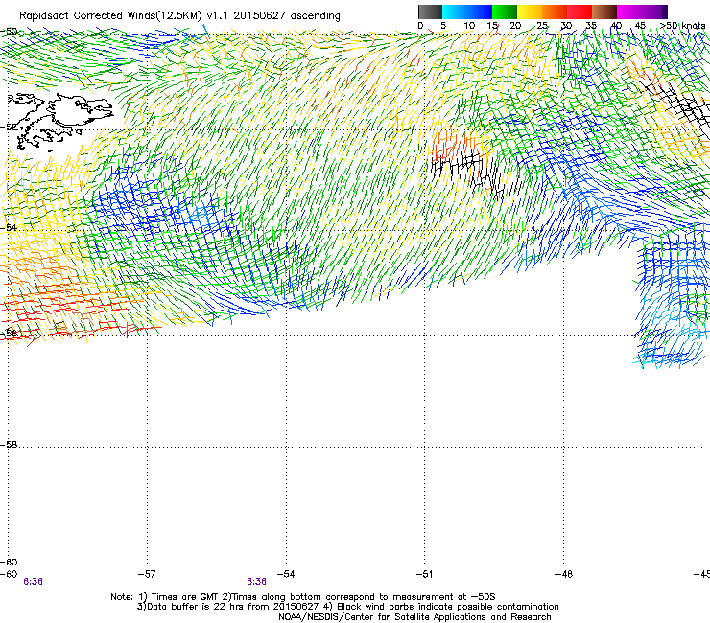The width and height of the screenshot is (710, 623).
Task: Click the 'Rapidscat Corrected Winds(12.5KM)' title text
Action: pos(110,16)
